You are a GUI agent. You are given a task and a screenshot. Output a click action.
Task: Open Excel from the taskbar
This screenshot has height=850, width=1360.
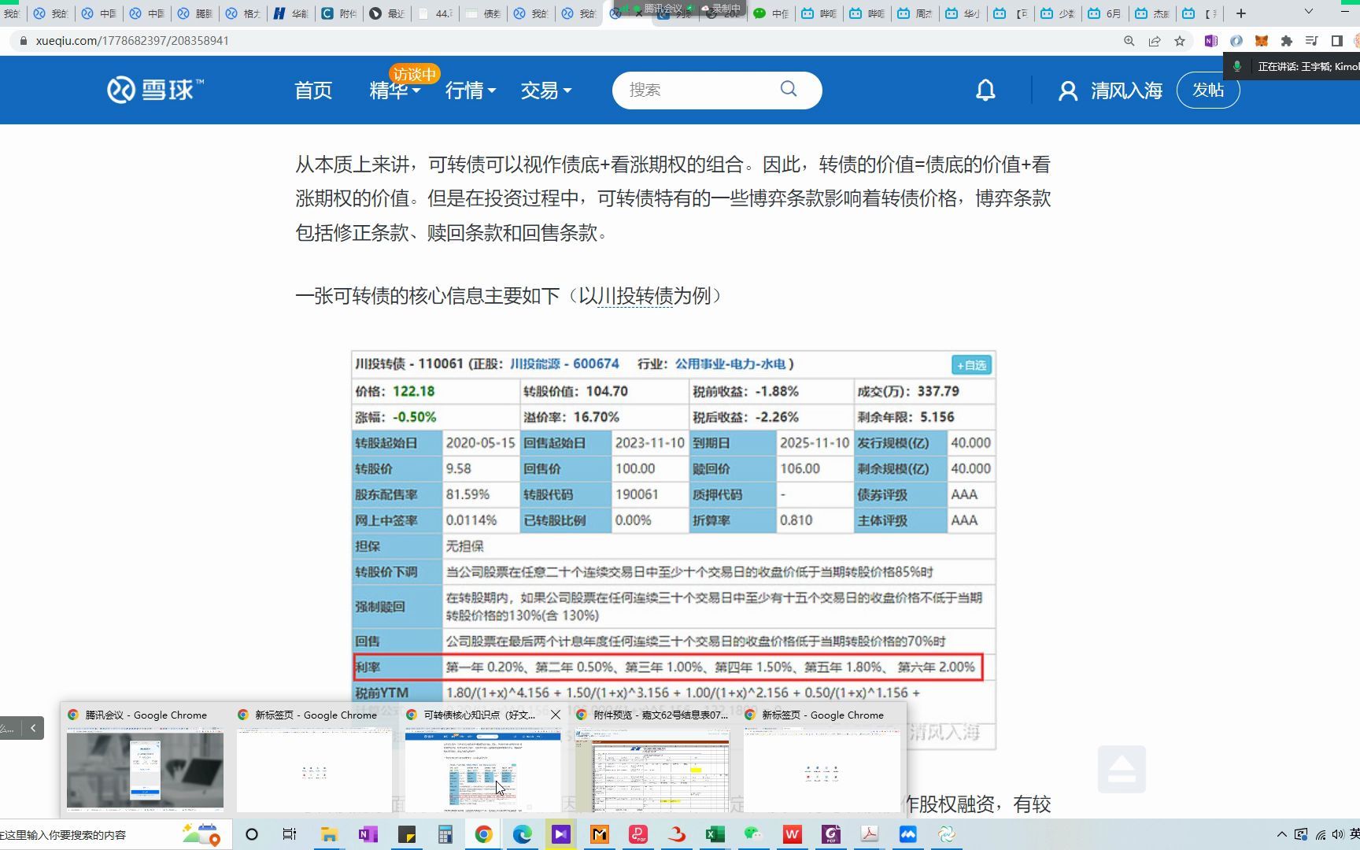(715, 834)
